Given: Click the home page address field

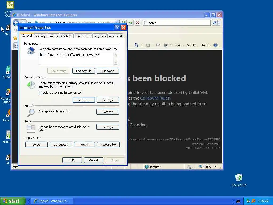Looking at the screenshot, I should [76, 58].
